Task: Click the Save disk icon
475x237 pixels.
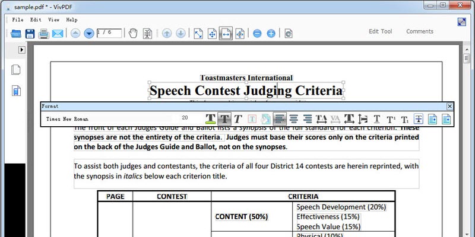Action: click(30, 33)
